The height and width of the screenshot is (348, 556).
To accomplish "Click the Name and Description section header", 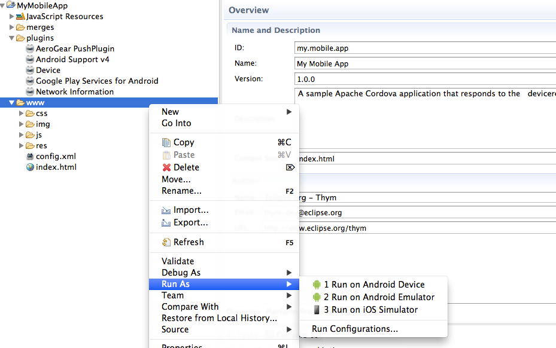I will pyautogui.click(x=276, y=30).
